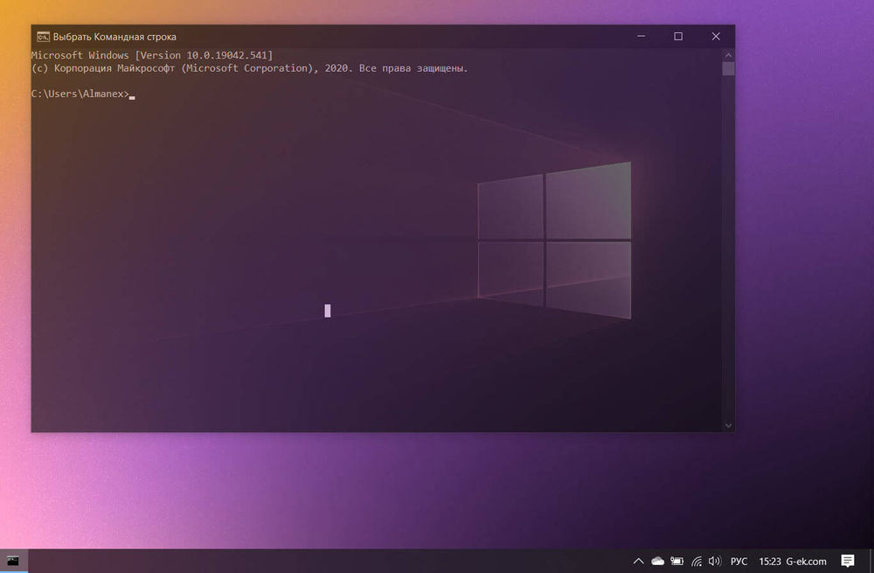
Task: Click the Command Prompt taskbar icon
Action: pos(13,561)
